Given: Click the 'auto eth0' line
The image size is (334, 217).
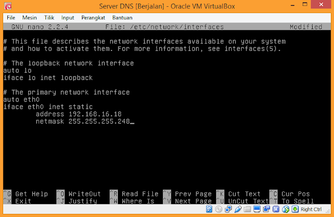Looking at the screenshot, I should (21, 99).
